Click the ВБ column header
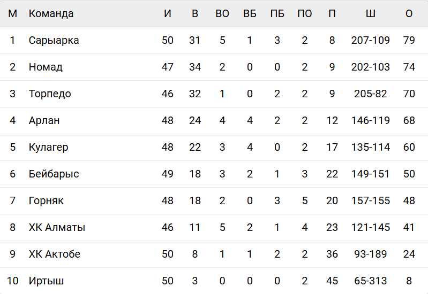 point(250,13)
